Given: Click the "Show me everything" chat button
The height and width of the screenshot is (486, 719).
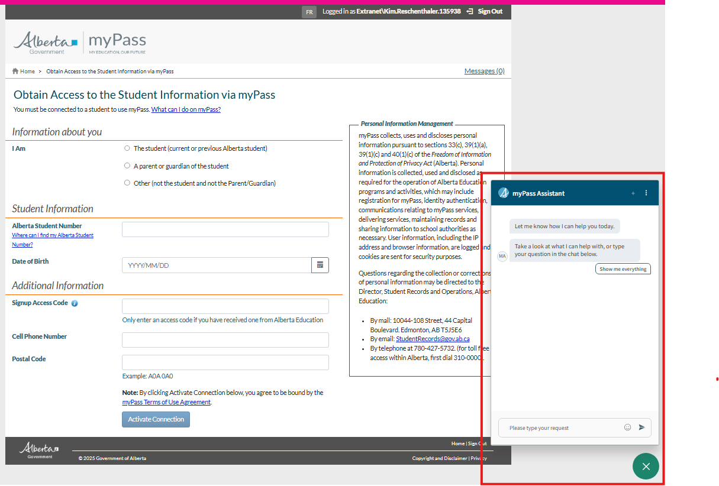Looking at the screenshot, I should click(x=623, y=269).
